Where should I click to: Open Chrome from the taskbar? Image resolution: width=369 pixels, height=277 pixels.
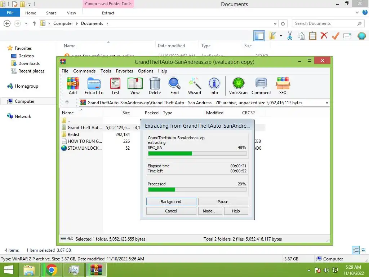[52, 270]
